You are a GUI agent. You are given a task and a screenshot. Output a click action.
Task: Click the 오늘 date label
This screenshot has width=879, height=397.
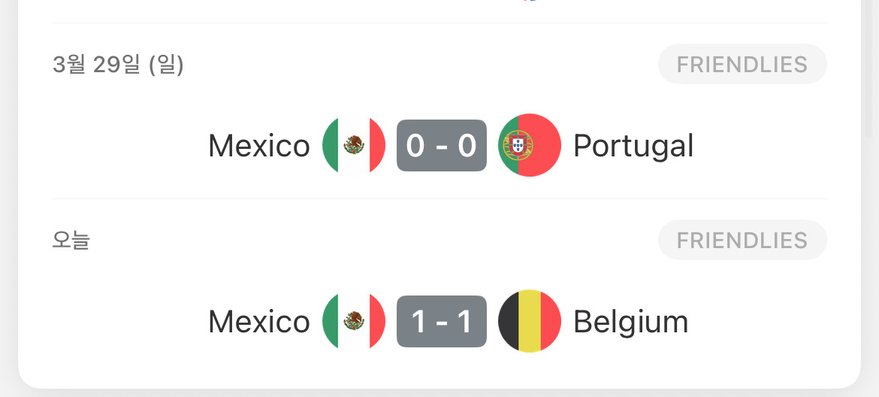(71, 241)
